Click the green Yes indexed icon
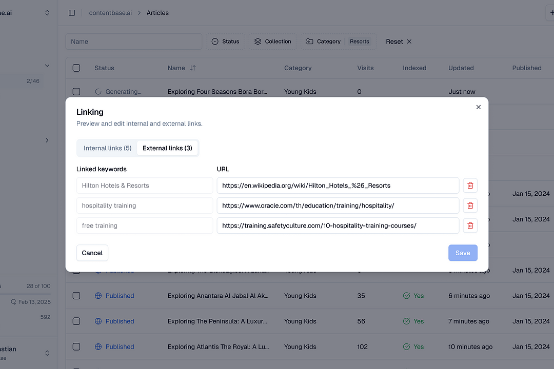 coord(405,296)
